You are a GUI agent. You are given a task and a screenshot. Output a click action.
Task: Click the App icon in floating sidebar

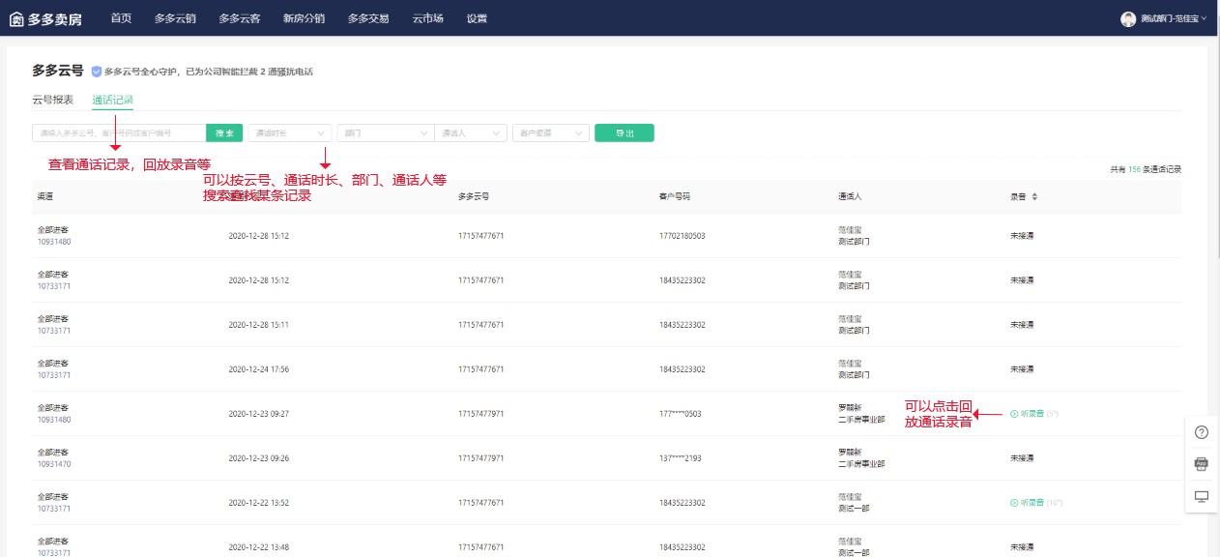point(1202,464)
